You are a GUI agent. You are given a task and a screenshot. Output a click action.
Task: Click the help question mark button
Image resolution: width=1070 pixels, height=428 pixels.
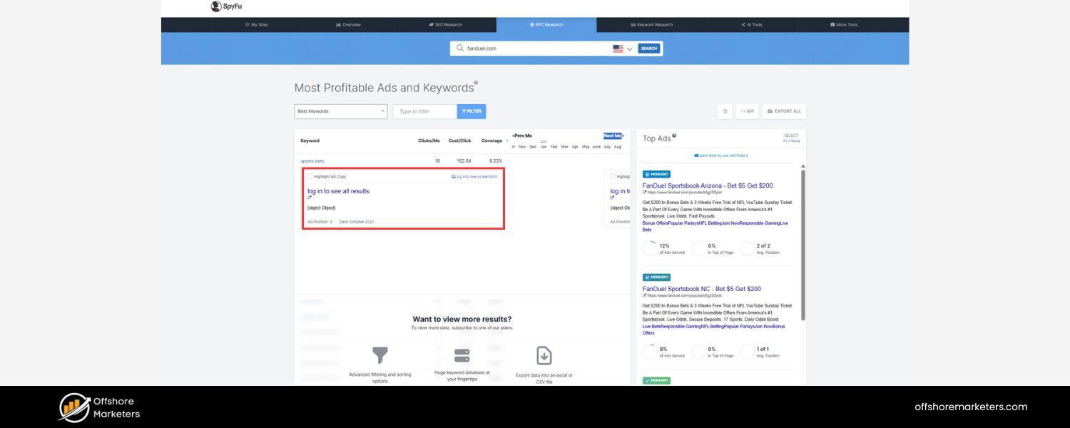725,111
